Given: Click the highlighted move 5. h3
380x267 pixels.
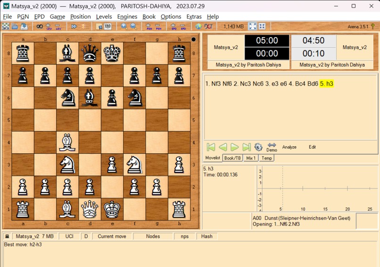Looking at the screenshot, I should (x=327, y=84).
